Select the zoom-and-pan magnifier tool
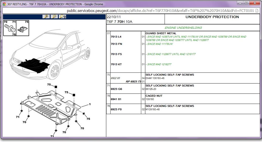The height and width of the screenshot is (163, 262). click(x=63, y=16)
